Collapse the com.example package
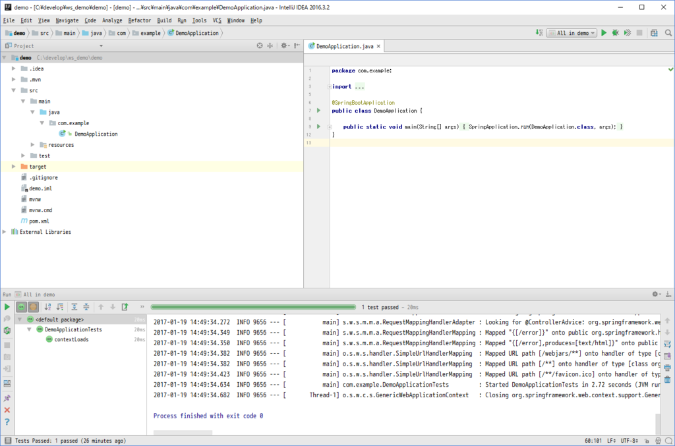Screen dimensions: 675x446 click(42, 123)
